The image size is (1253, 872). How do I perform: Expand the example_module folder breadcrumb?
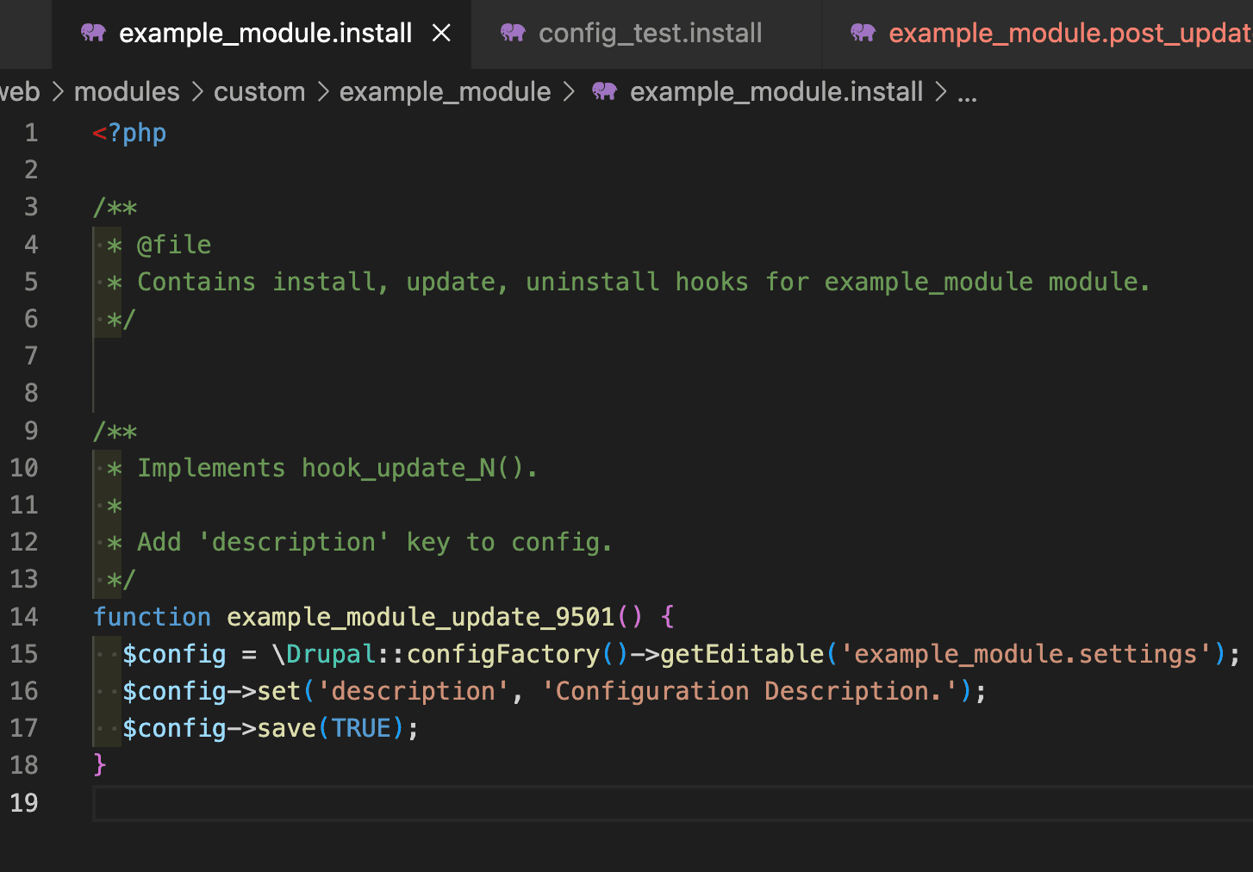(x=445, y=91)
